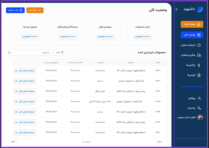Open تاریخچه سفارش clock icon
This screenshot has height=148, width=209.
point(199,45)
